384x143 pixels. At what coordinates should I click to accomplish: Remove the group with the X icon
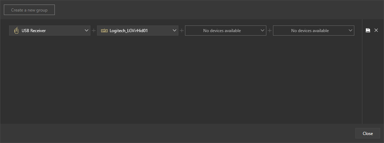point(376,30)
